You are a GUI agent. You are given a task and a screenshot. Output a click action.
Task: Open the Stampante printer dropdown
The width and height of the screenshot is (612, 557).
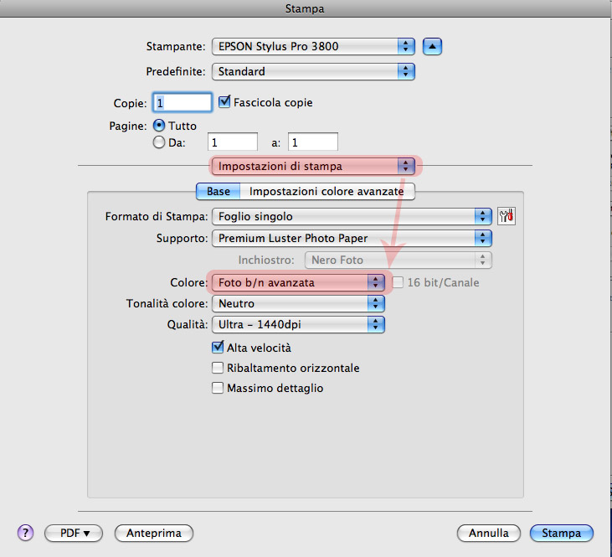313,46
